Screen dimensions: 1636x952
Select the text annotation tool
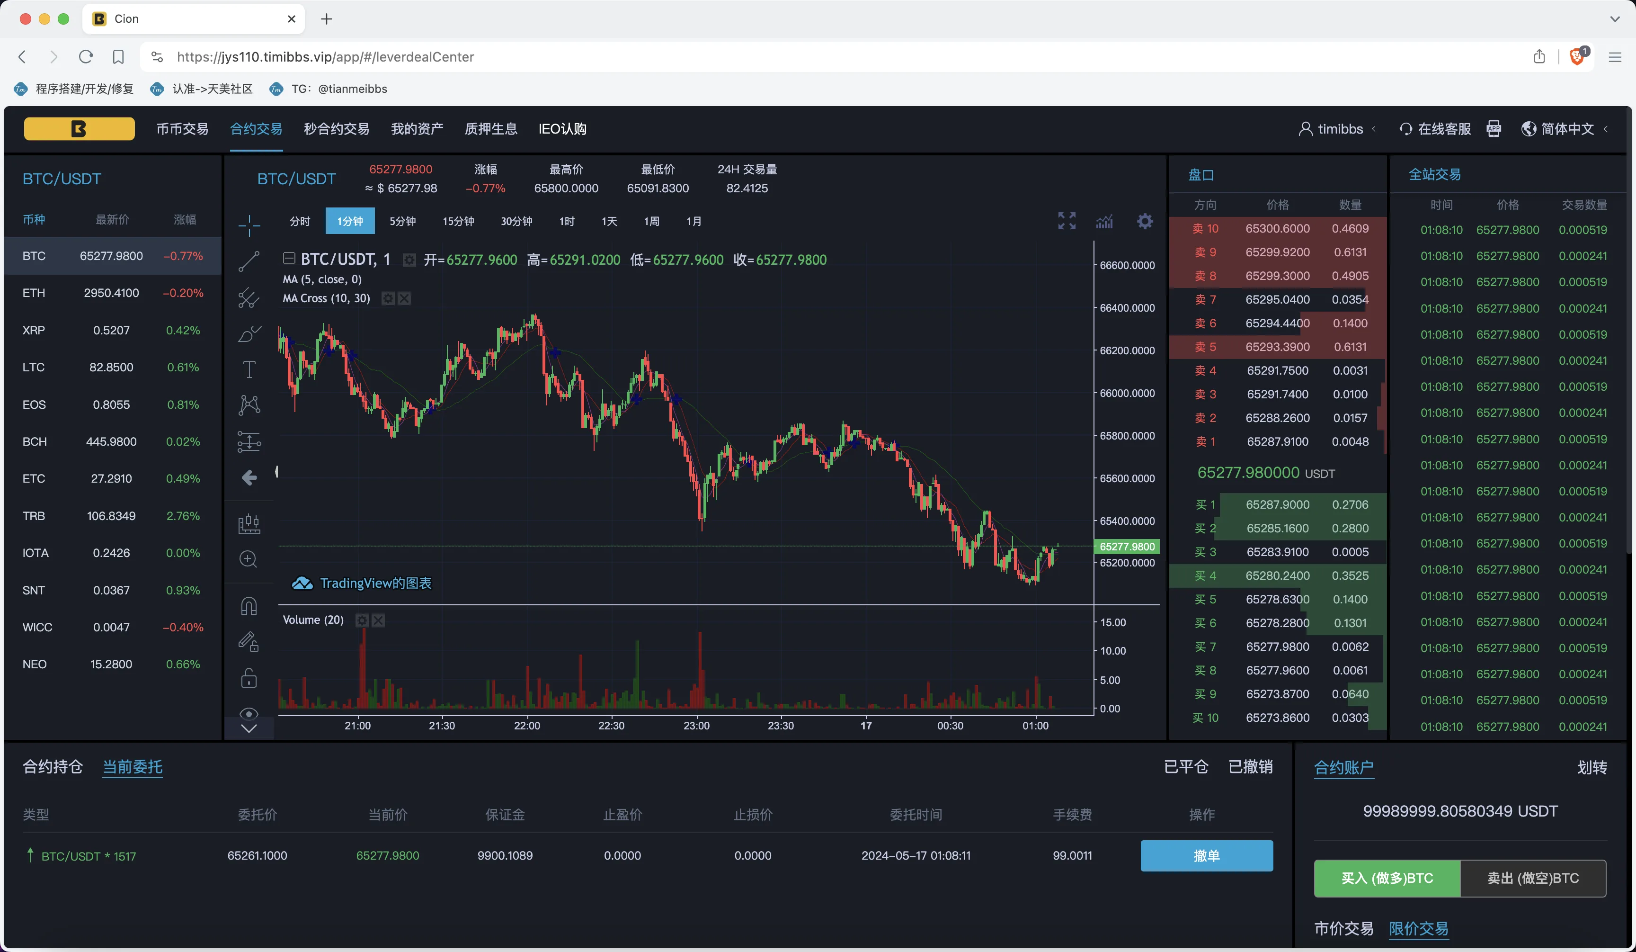tap(249, 369)
